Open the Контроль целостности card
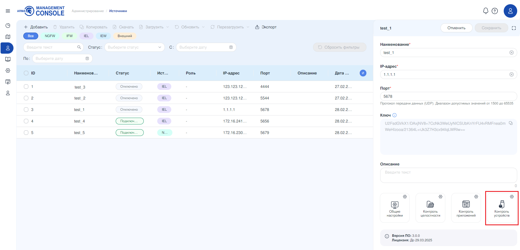Screen dimensions: 520x250 coord(430,208)
